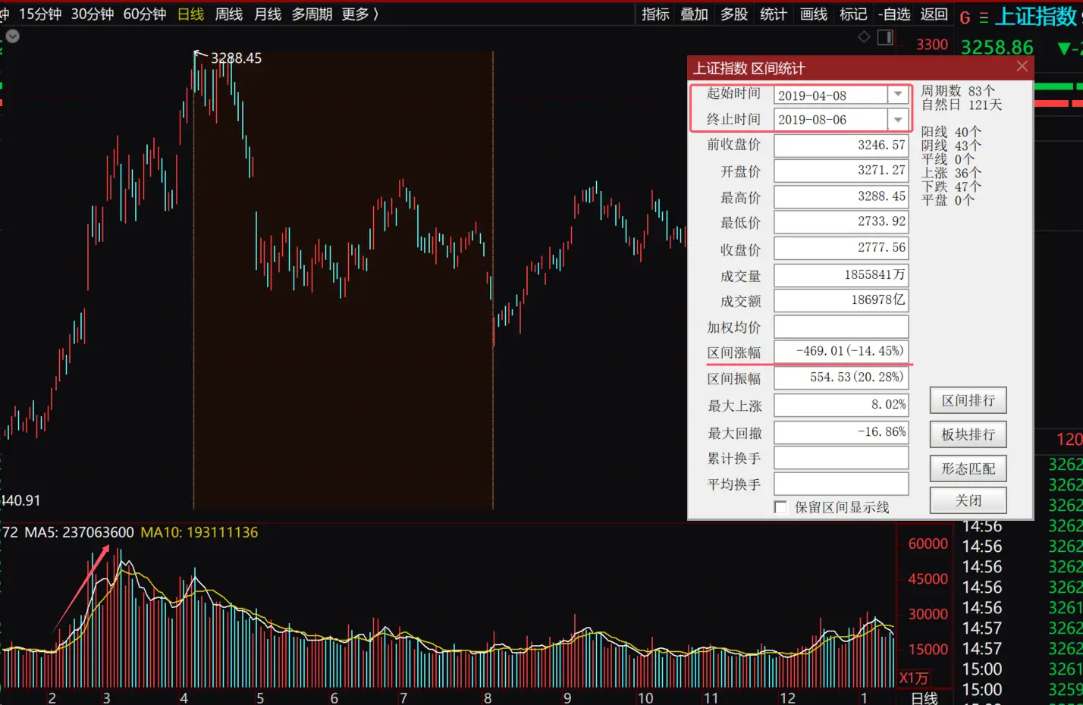The image size is (1083, 705).
Task: Open the 多周期 multi-period view
Action: [312, 14]
